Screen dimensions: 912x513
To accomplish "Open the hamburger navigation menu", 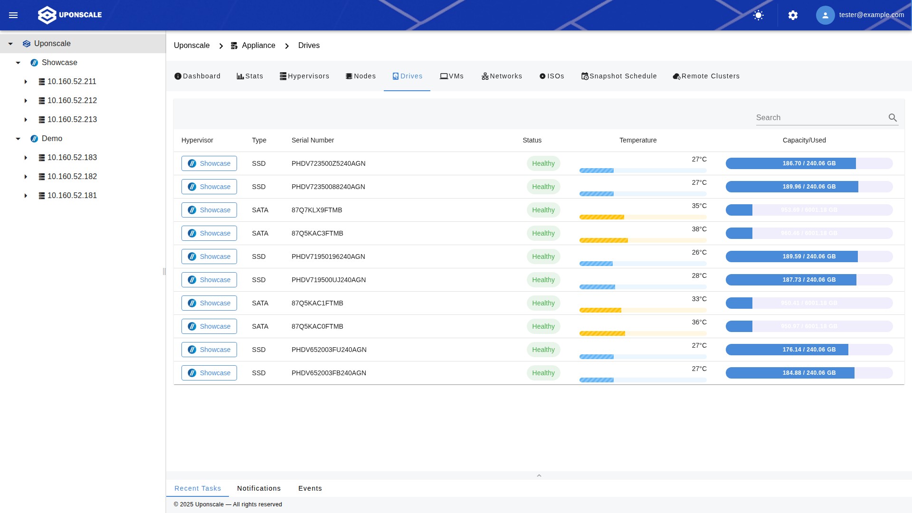I will (x=13, y=15).
